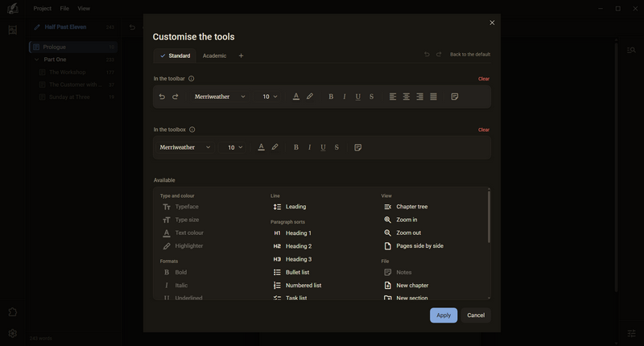644x346 pixels.
Task: Click notes icon in toolbox row
Action: coord(357,147)
